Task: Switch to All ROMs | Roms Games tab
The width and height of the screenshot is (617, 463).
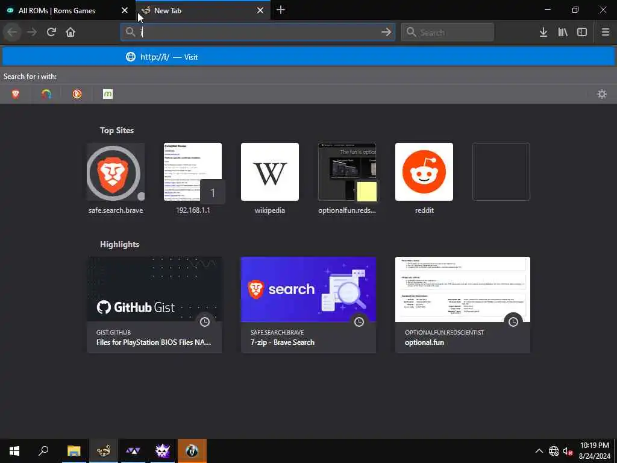Action: coord(67,11)
